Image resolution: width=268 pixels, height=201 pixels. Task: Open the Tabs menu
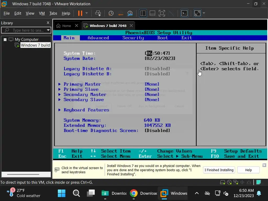53,13
